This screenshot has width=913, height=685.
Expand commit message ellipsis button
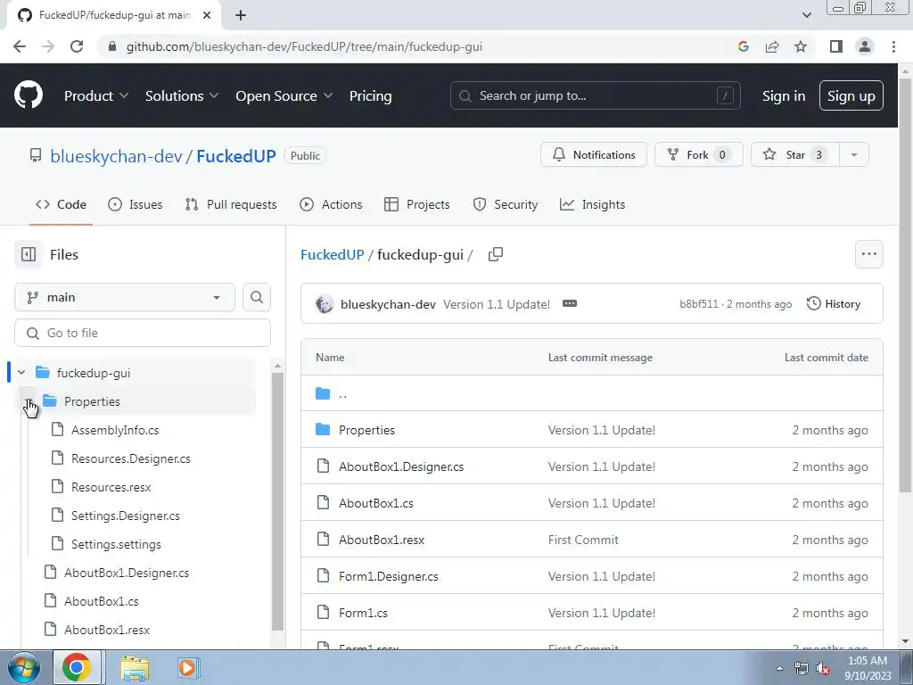(x=570, y=303)
